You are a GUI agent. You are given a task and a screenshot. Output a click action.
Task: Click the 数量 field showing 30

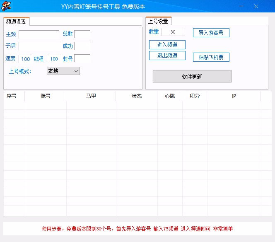[x=173, y=32]
